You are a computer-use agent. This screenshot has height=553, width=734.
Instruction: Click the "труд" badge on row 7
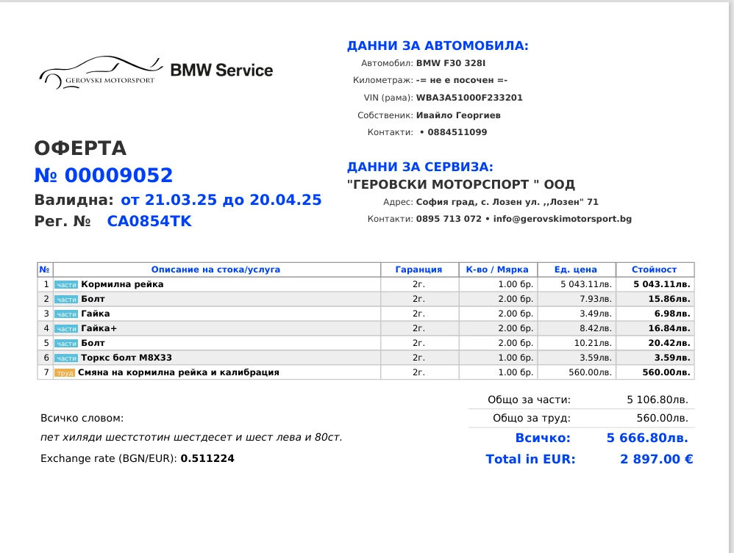click(64, 372)
